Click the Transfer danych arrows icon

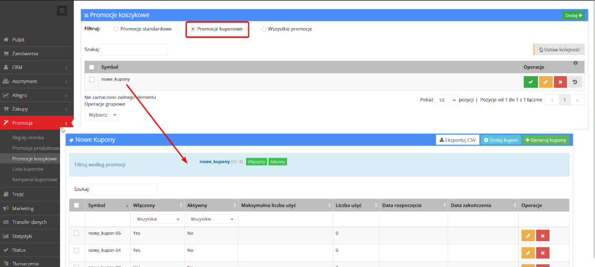point(6,222)
